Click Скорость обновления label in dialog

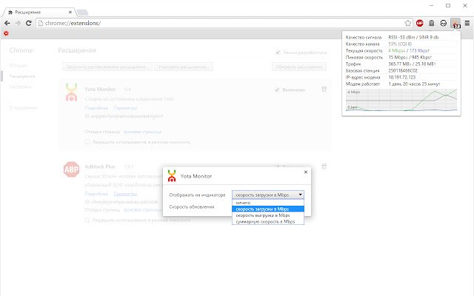192,207
